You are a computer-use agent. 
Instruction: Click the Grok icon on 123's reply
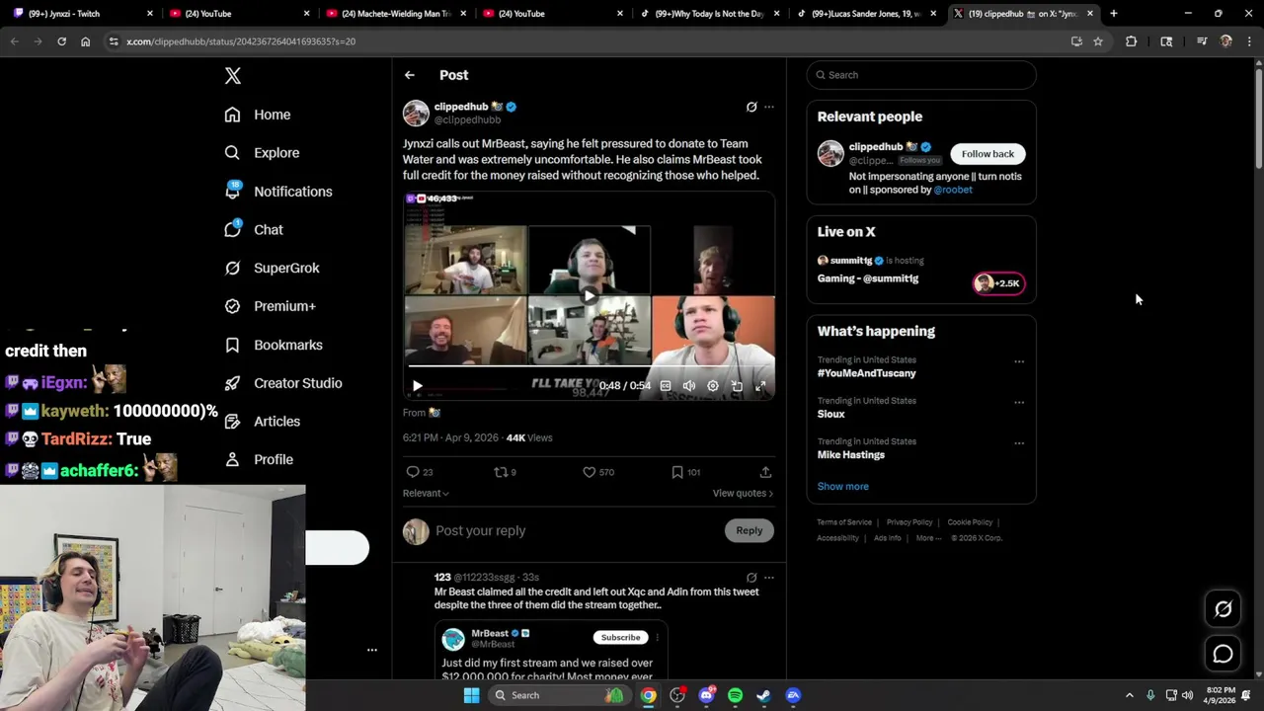[x=751, y=578]
